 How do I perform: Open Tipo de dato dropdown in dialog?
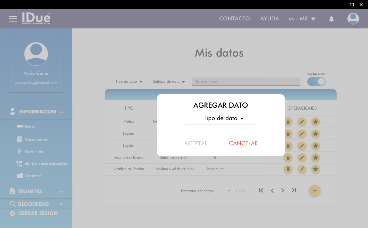(x=223, y=118)
